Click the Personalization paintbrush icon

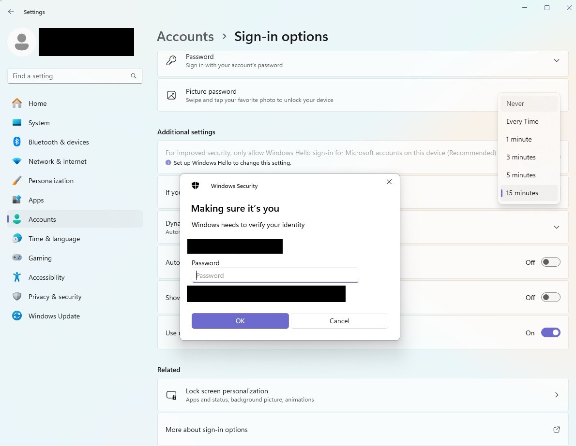click(x=17, y=180)
